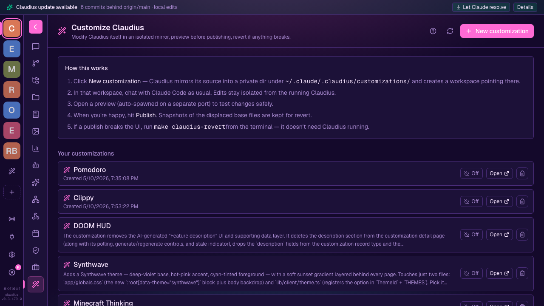
Task: Switch to the M workspace avatar
Action: (12, 69)
